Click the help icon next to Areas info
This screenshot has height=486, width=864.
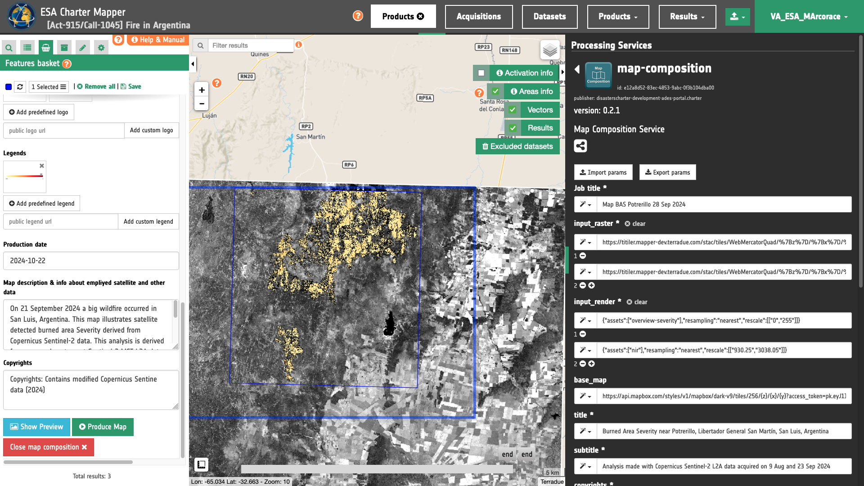coord(479,93)
